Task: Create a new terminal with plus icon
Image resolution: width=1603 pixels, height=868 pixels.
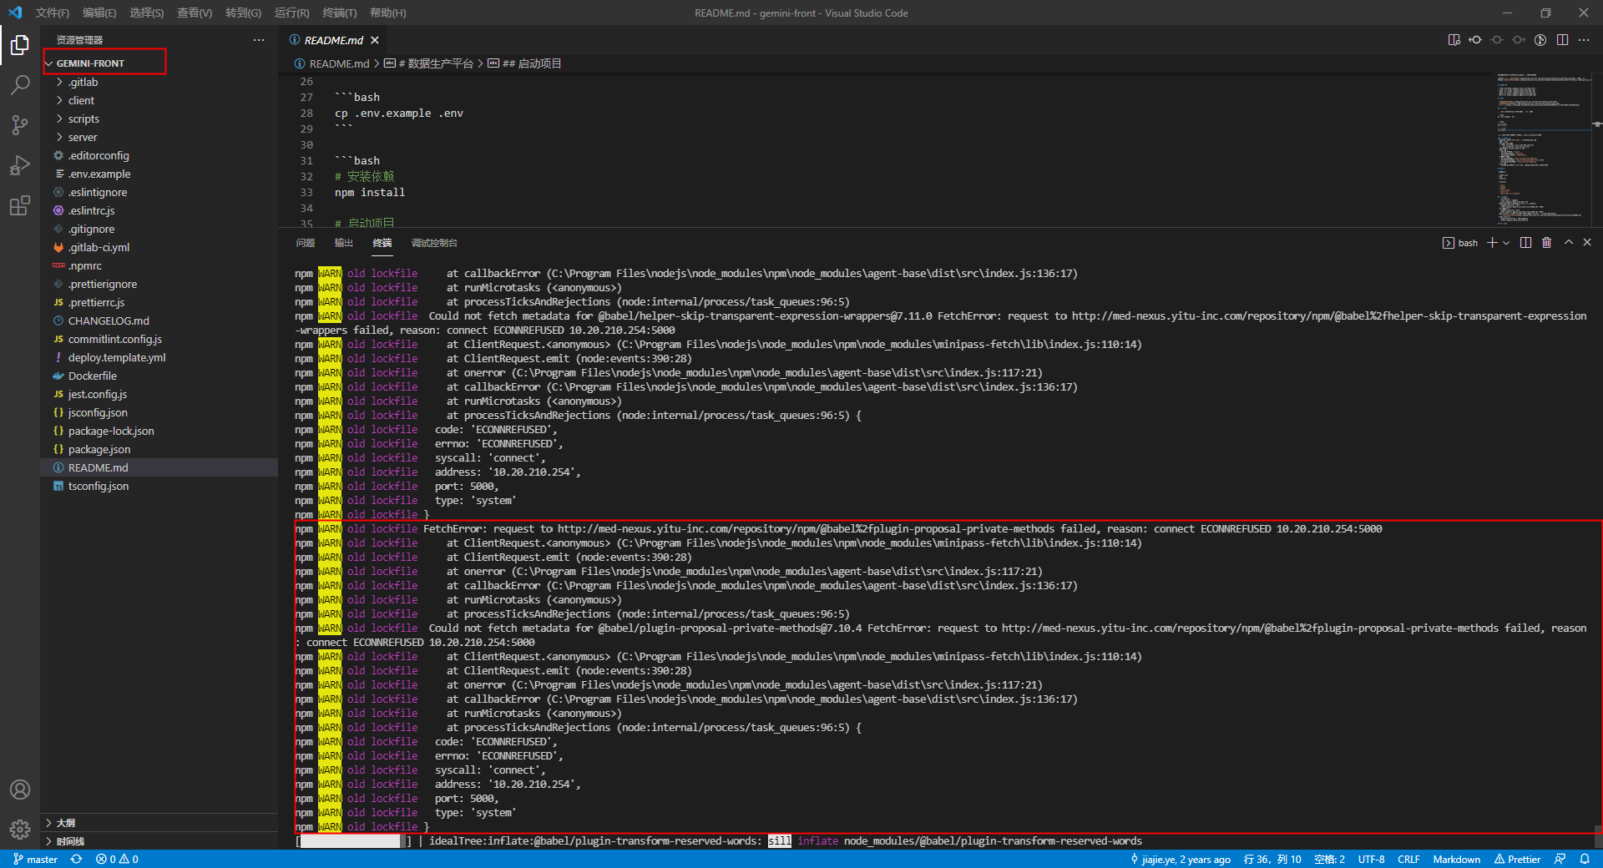Action: pos(1492,243)
